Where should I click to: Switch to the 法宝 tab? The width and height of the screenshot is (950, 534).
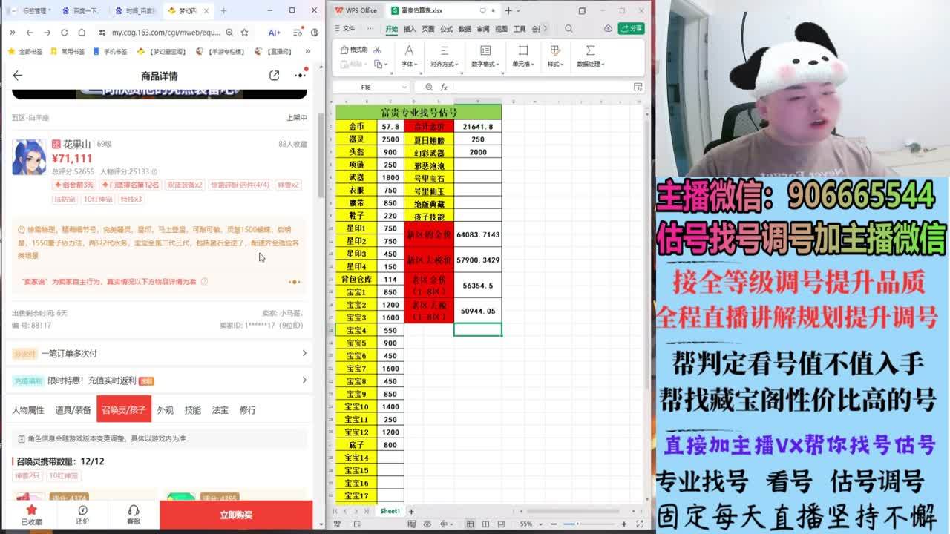click(220, 409)
